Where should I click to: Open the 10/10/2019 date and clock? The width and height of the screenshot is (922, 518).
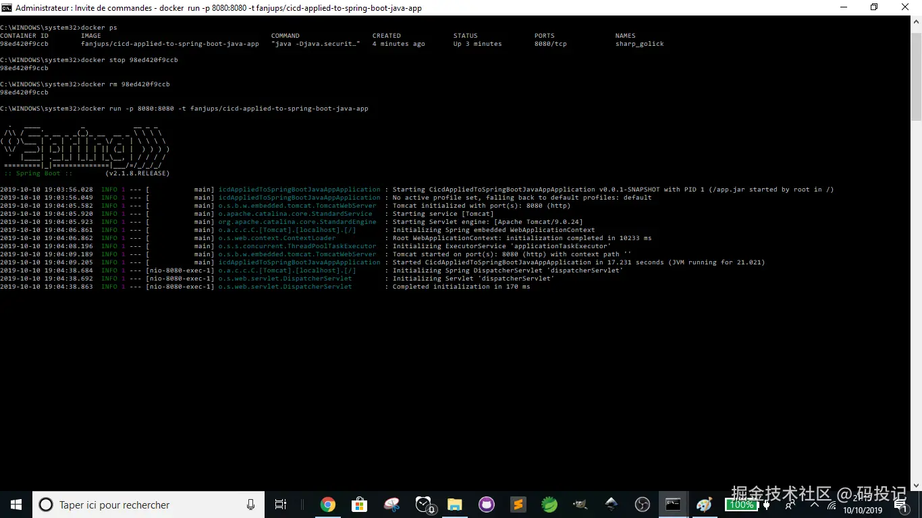[863, 505]
